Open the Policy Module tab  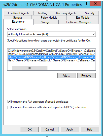[49, 18]
